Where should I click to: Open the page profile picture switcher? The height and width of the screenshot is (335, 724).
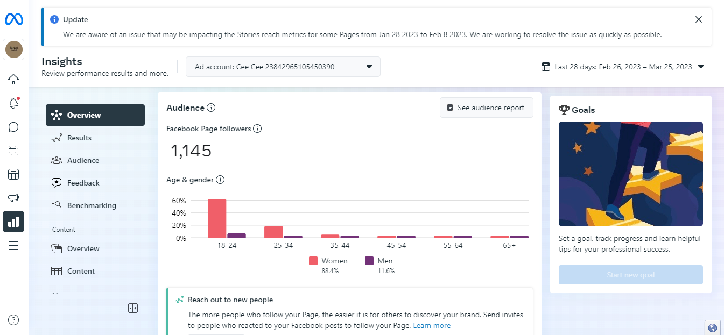tap(13, 49)
